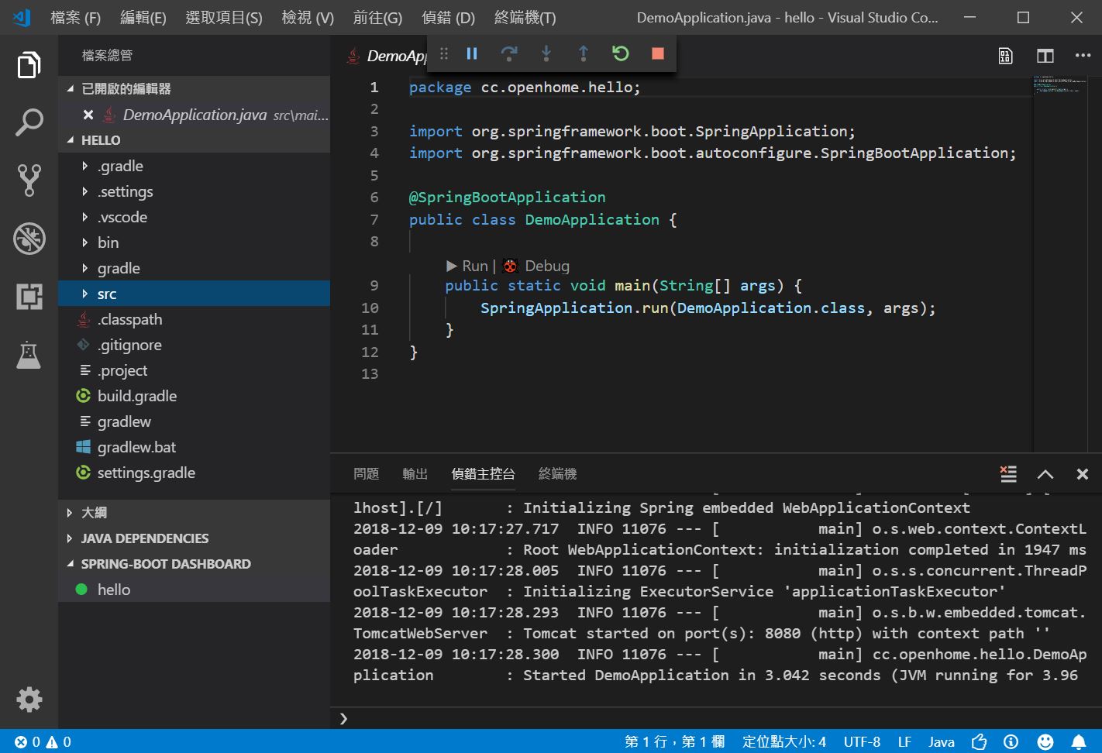
Task: Open the 編輯(E) menu
Action: 143,17
